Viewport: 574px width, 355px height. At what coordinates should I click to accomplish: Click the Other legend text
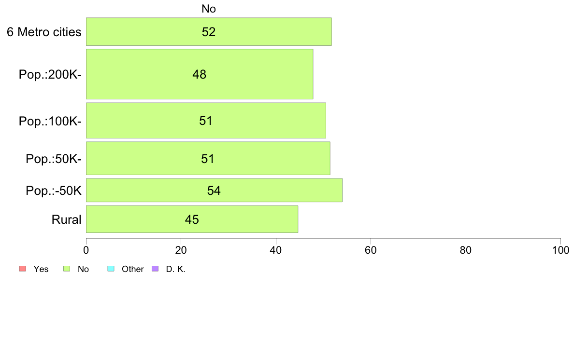click(132, 269)
